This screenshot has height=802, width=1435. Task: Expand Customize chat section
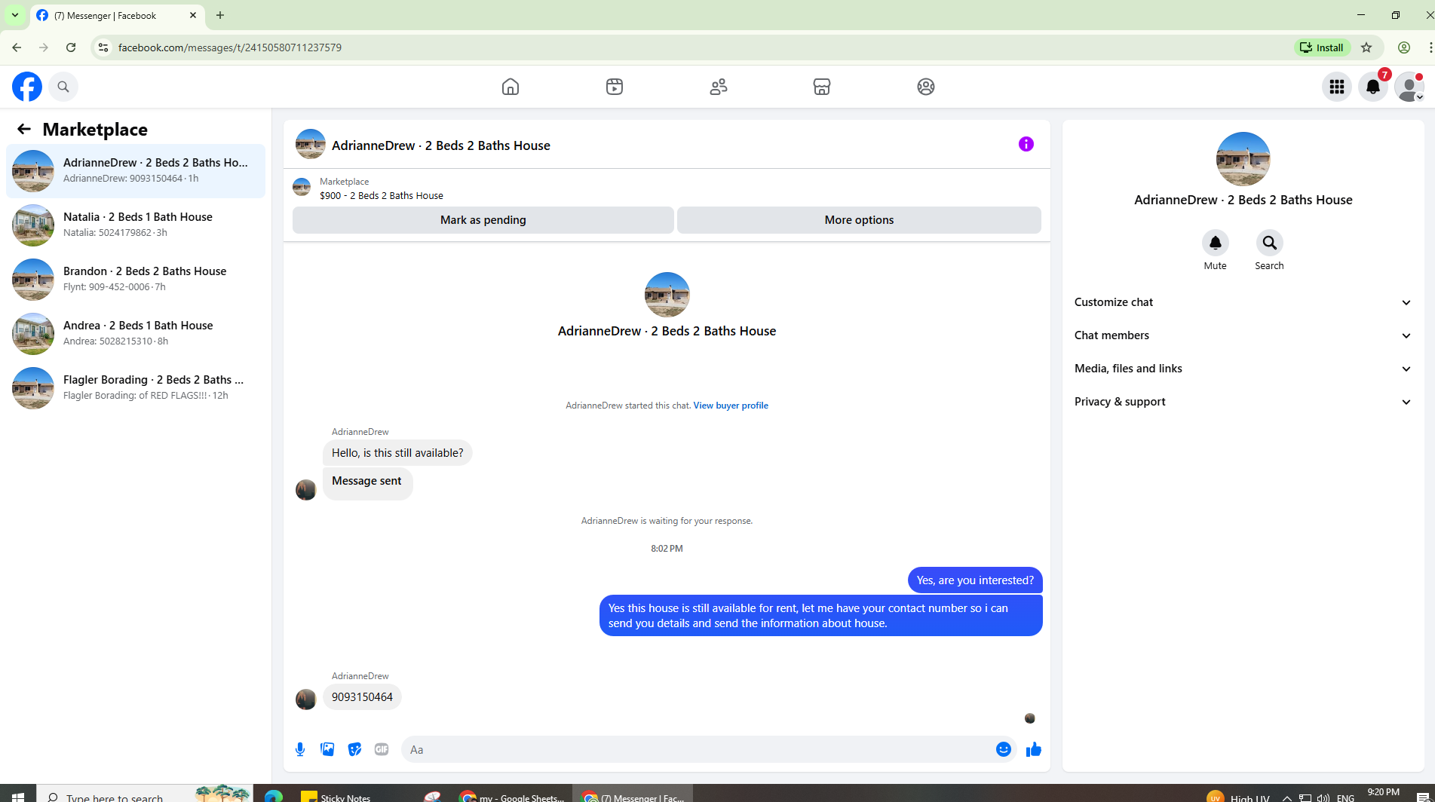pos(1243,302)
